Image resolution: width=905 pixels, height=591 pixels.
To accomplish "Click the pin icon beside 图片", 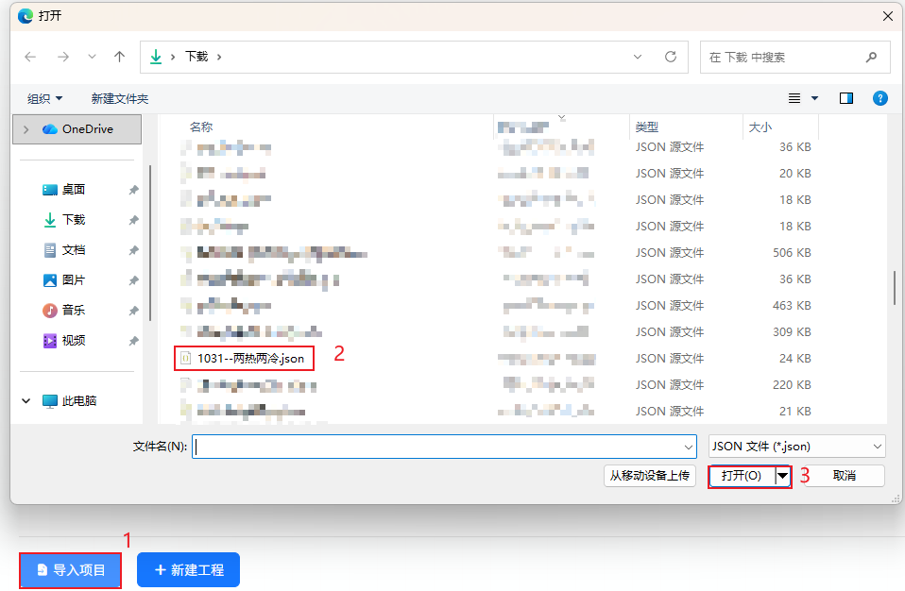I will pos(133,280).
